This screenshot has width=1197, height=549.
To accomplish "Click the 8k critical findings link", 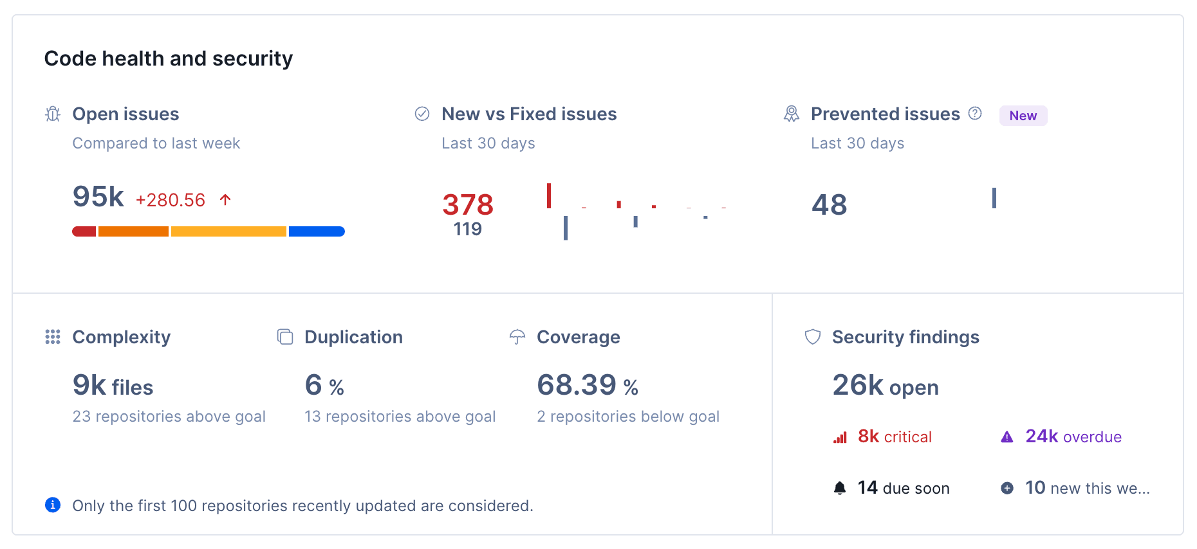I will point(894,437).
